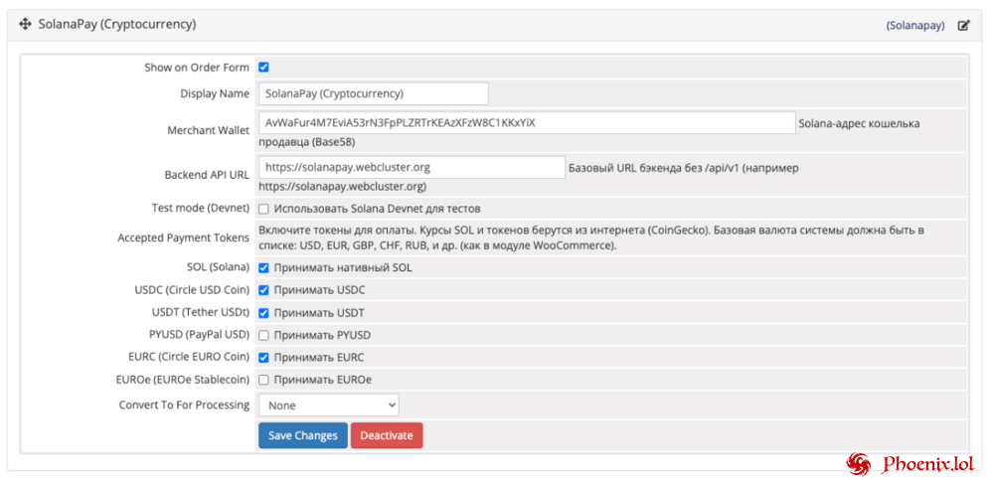
Task: Click the EURC (Circle EURO Coin) label
Action: (190, 357)
